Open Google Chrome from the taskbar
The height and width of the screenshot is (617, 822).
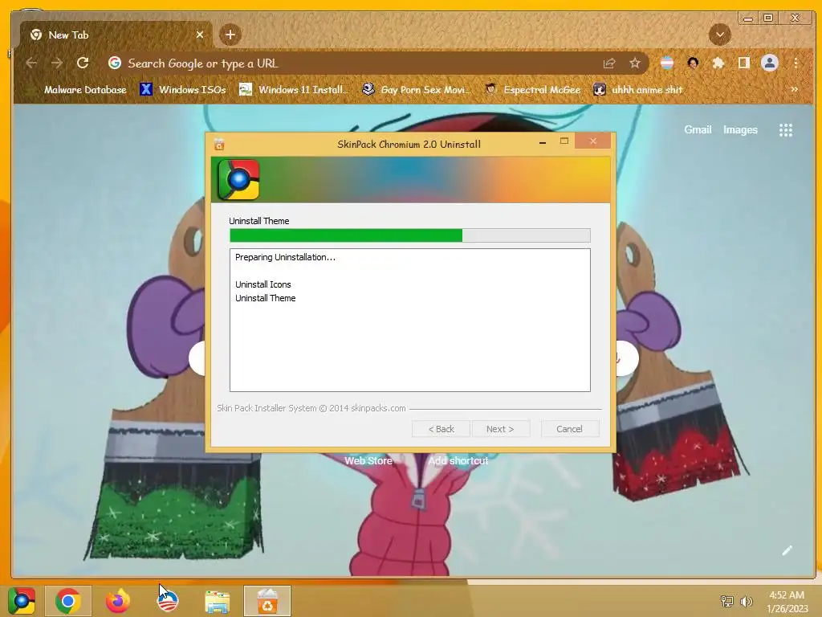(x=67, y=601)
